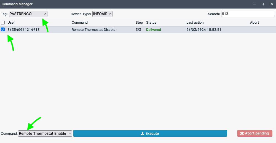Click the X icon on Abort pending

pyautogui.click(x=242, y=133)
